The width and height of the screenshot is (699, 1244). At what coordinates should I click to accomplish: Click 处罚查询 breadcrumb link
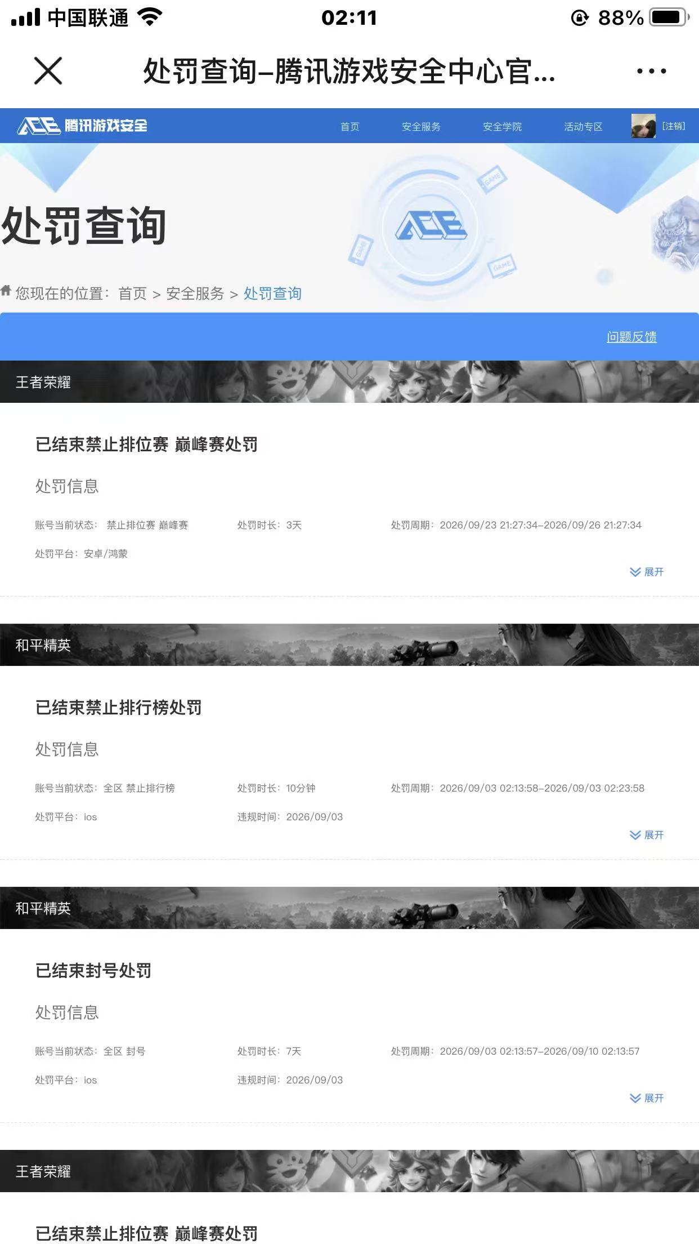coord(272,294)
